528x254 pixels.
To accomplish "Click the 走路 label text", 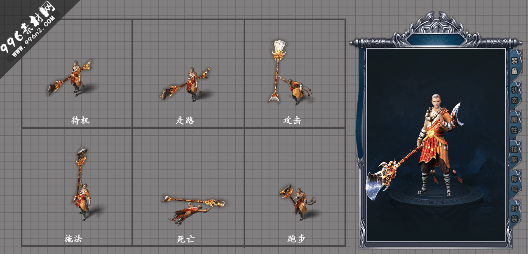I will 185,120.
